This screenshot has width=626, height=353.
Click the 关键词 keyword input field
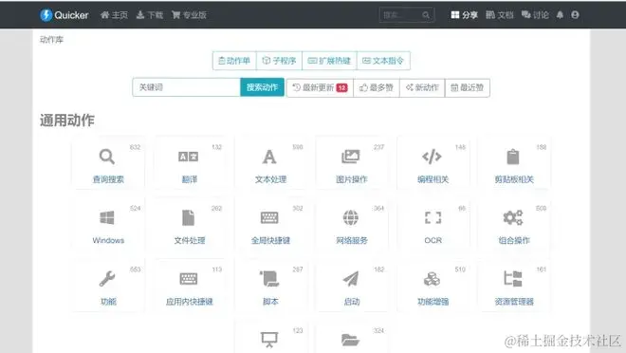click(187, 87)
